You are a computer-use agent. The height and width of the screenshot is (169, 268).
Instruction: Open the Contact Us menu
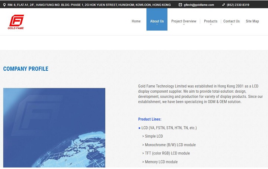pos(232,21)
